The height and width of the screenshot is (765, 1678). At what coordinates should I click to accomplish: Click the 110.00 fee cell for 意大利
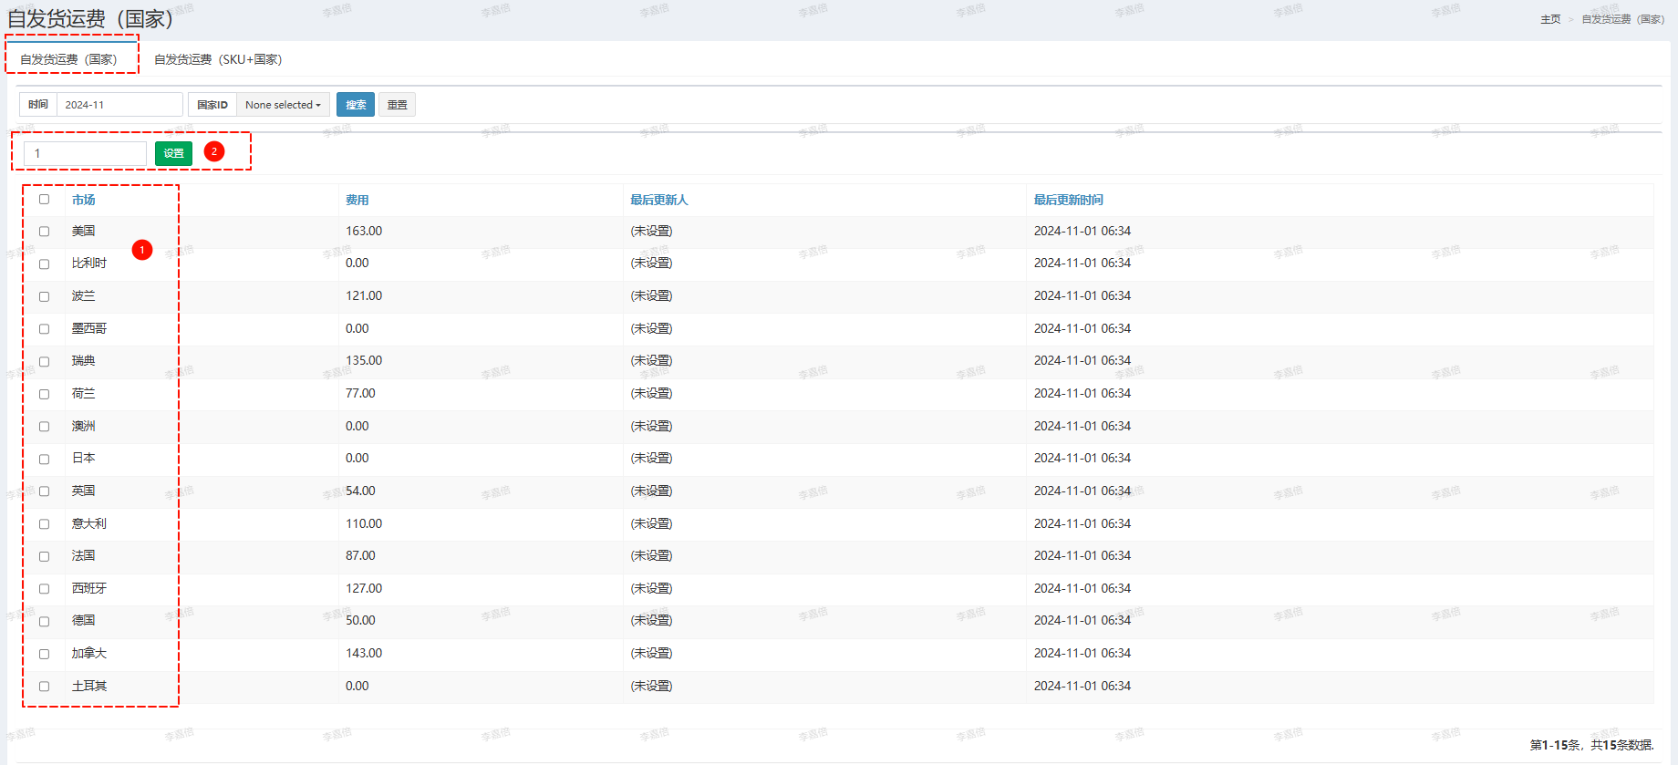coord(364,523)
